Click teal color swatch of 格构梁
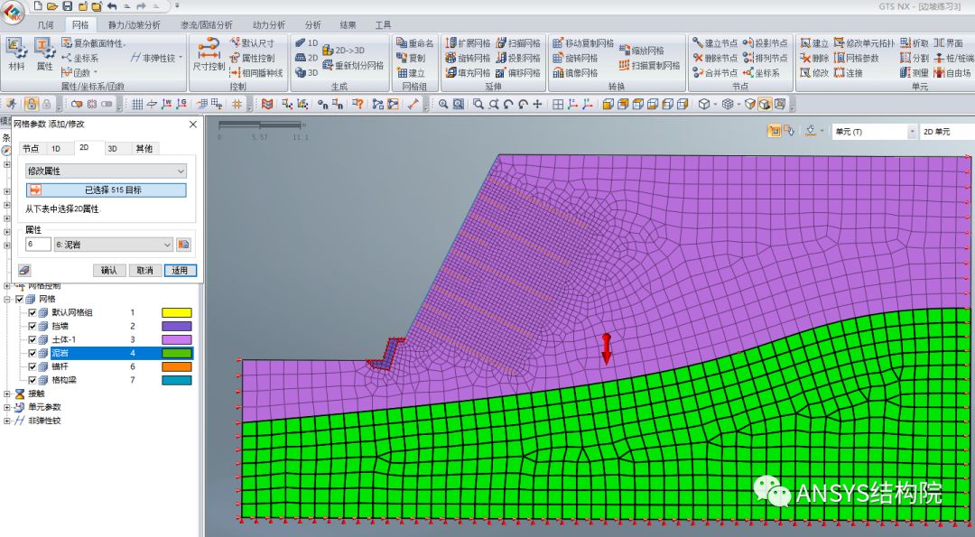 point(177,380)
